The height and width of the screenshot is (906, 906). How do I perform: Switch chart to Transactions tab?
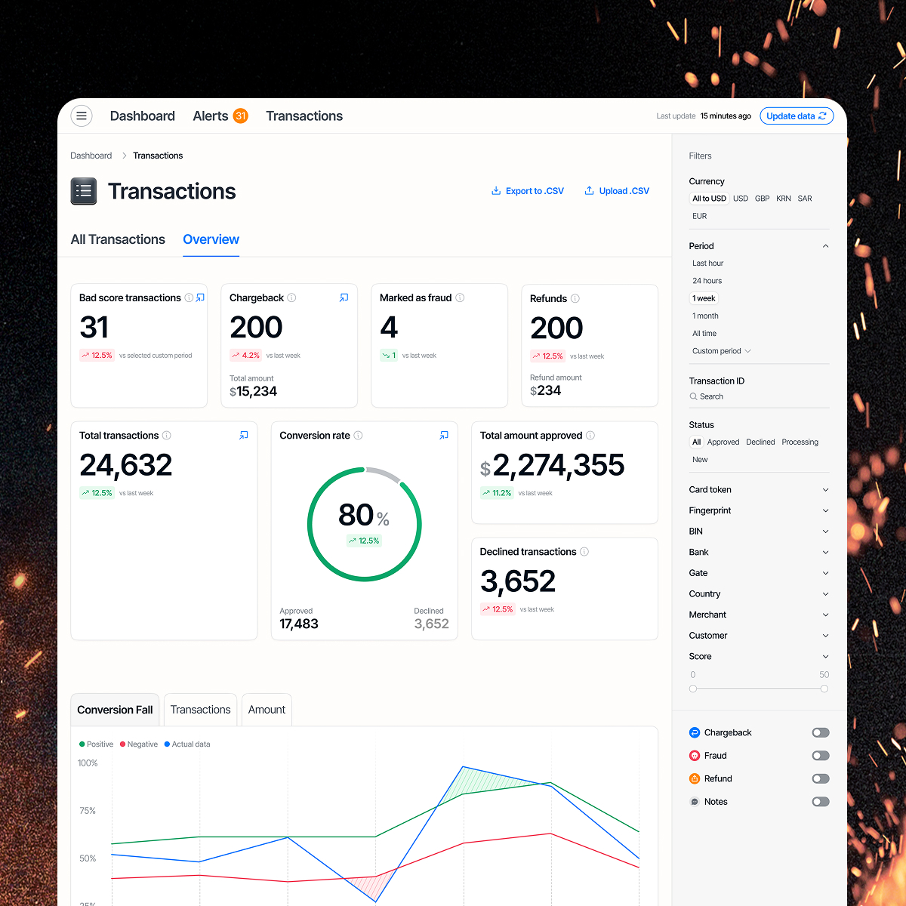tap(200, 710)
